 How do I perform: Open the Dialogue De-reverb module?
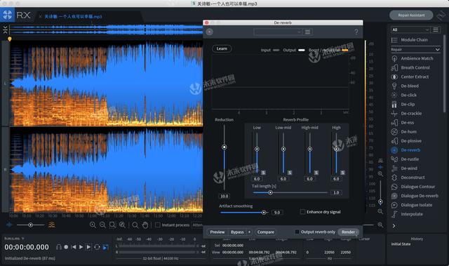pyautogui.click(x=415, y=196)
